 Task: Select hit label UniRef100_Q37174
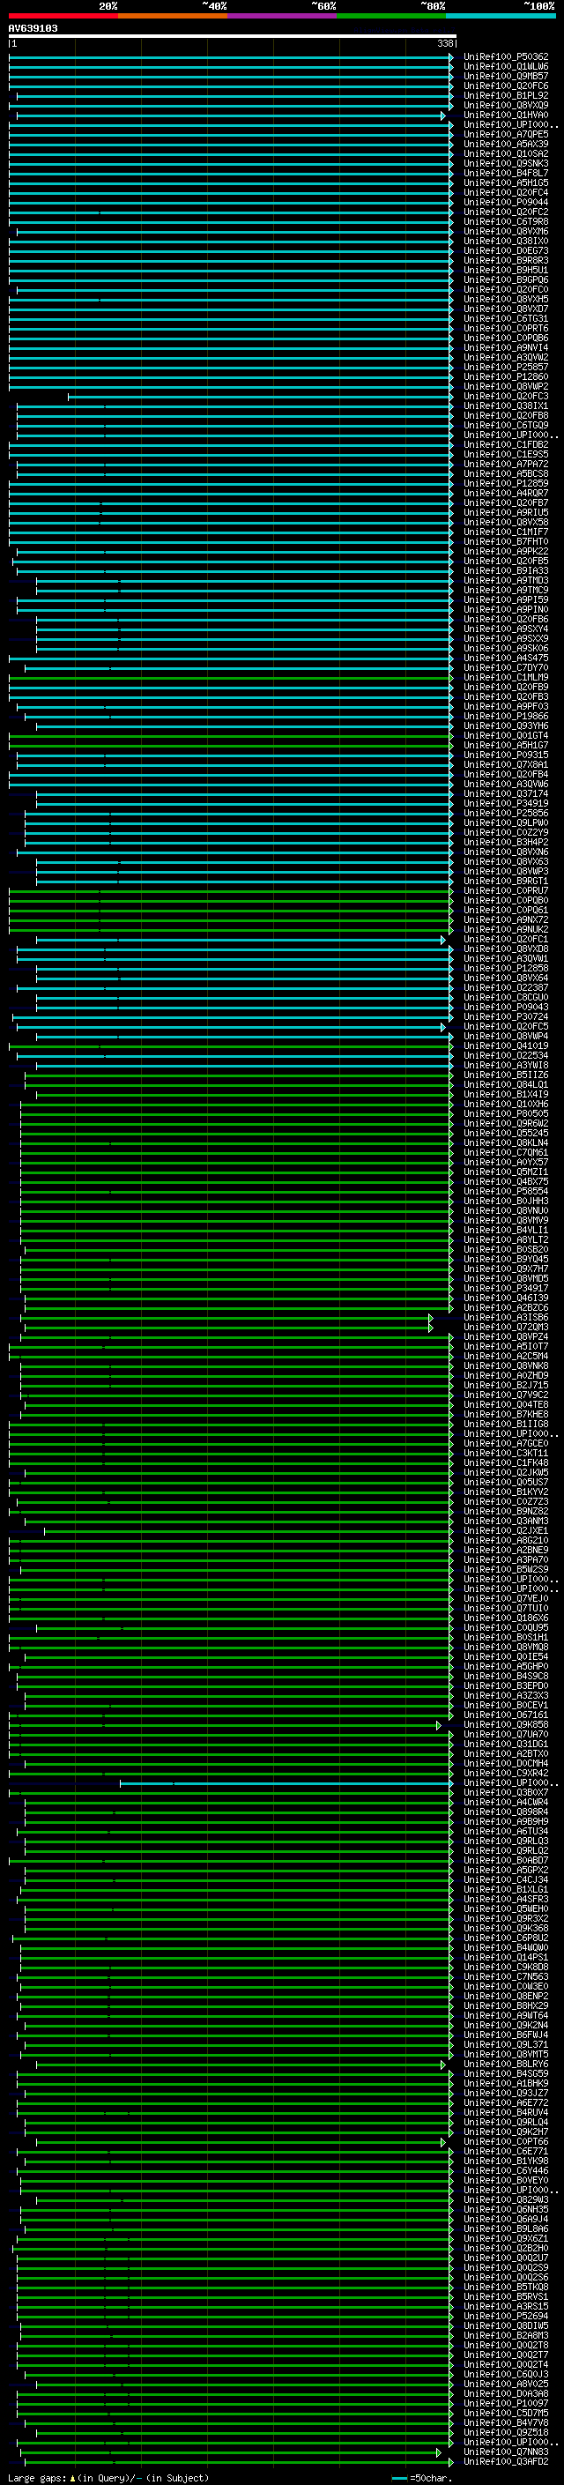(506, 794)
